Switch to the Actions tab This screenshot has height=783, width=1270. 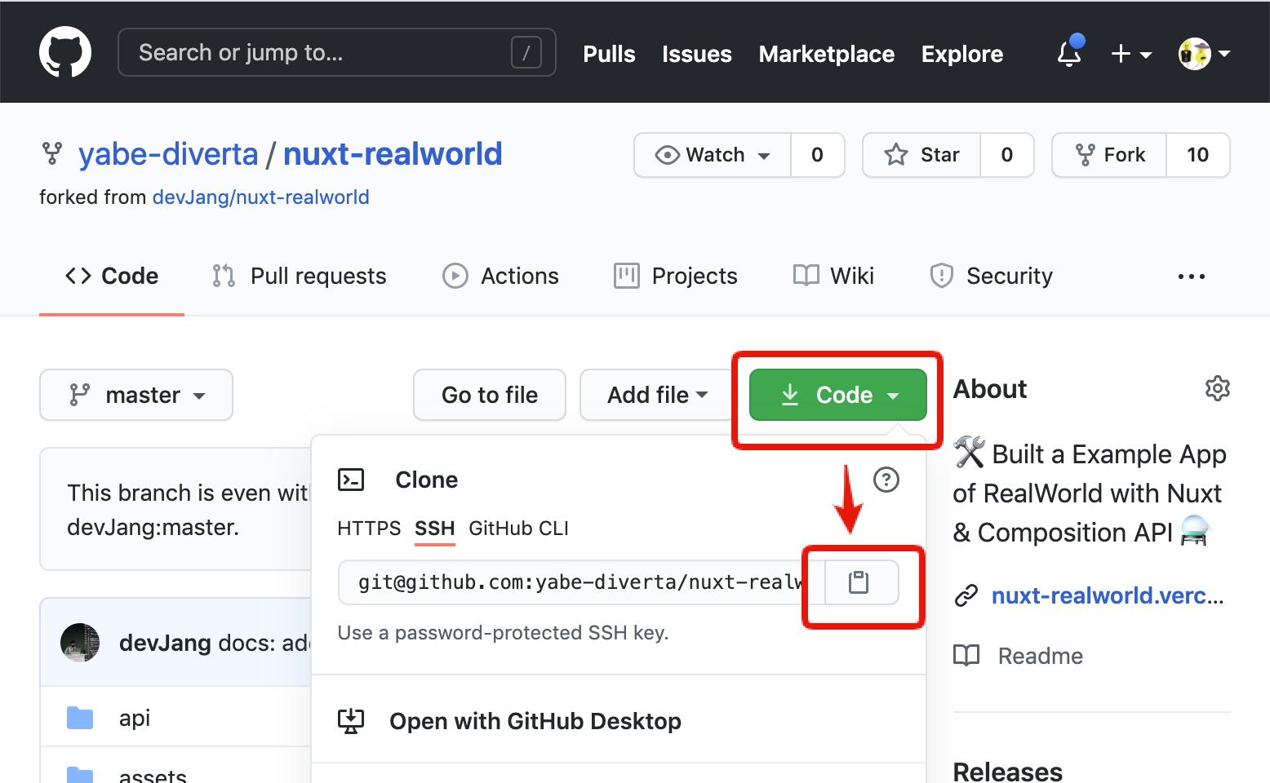coord(500,276)
